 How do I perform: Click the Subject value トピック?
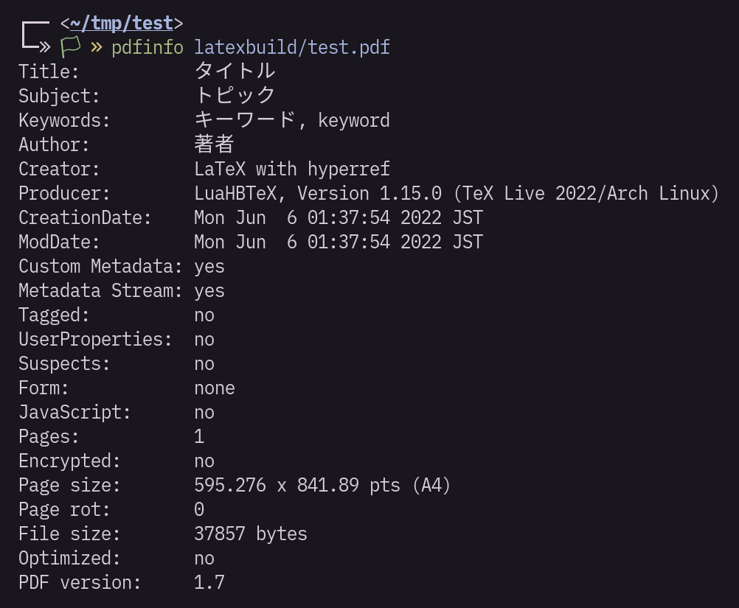235,96
